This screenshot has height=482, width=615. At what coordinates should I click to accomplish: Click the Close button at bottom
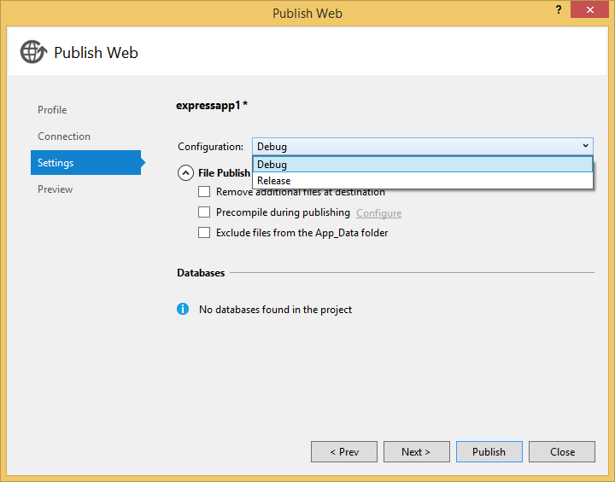[562, 452]
